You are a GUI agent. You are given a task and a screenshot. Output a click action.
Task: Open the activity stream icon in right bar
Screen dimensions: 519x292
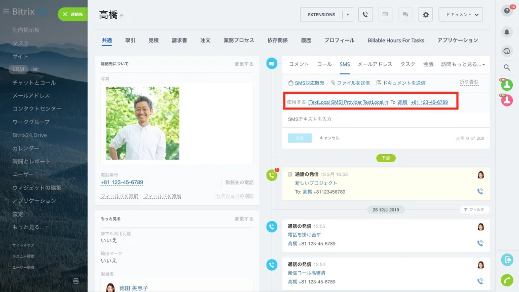tap(507, 51)
